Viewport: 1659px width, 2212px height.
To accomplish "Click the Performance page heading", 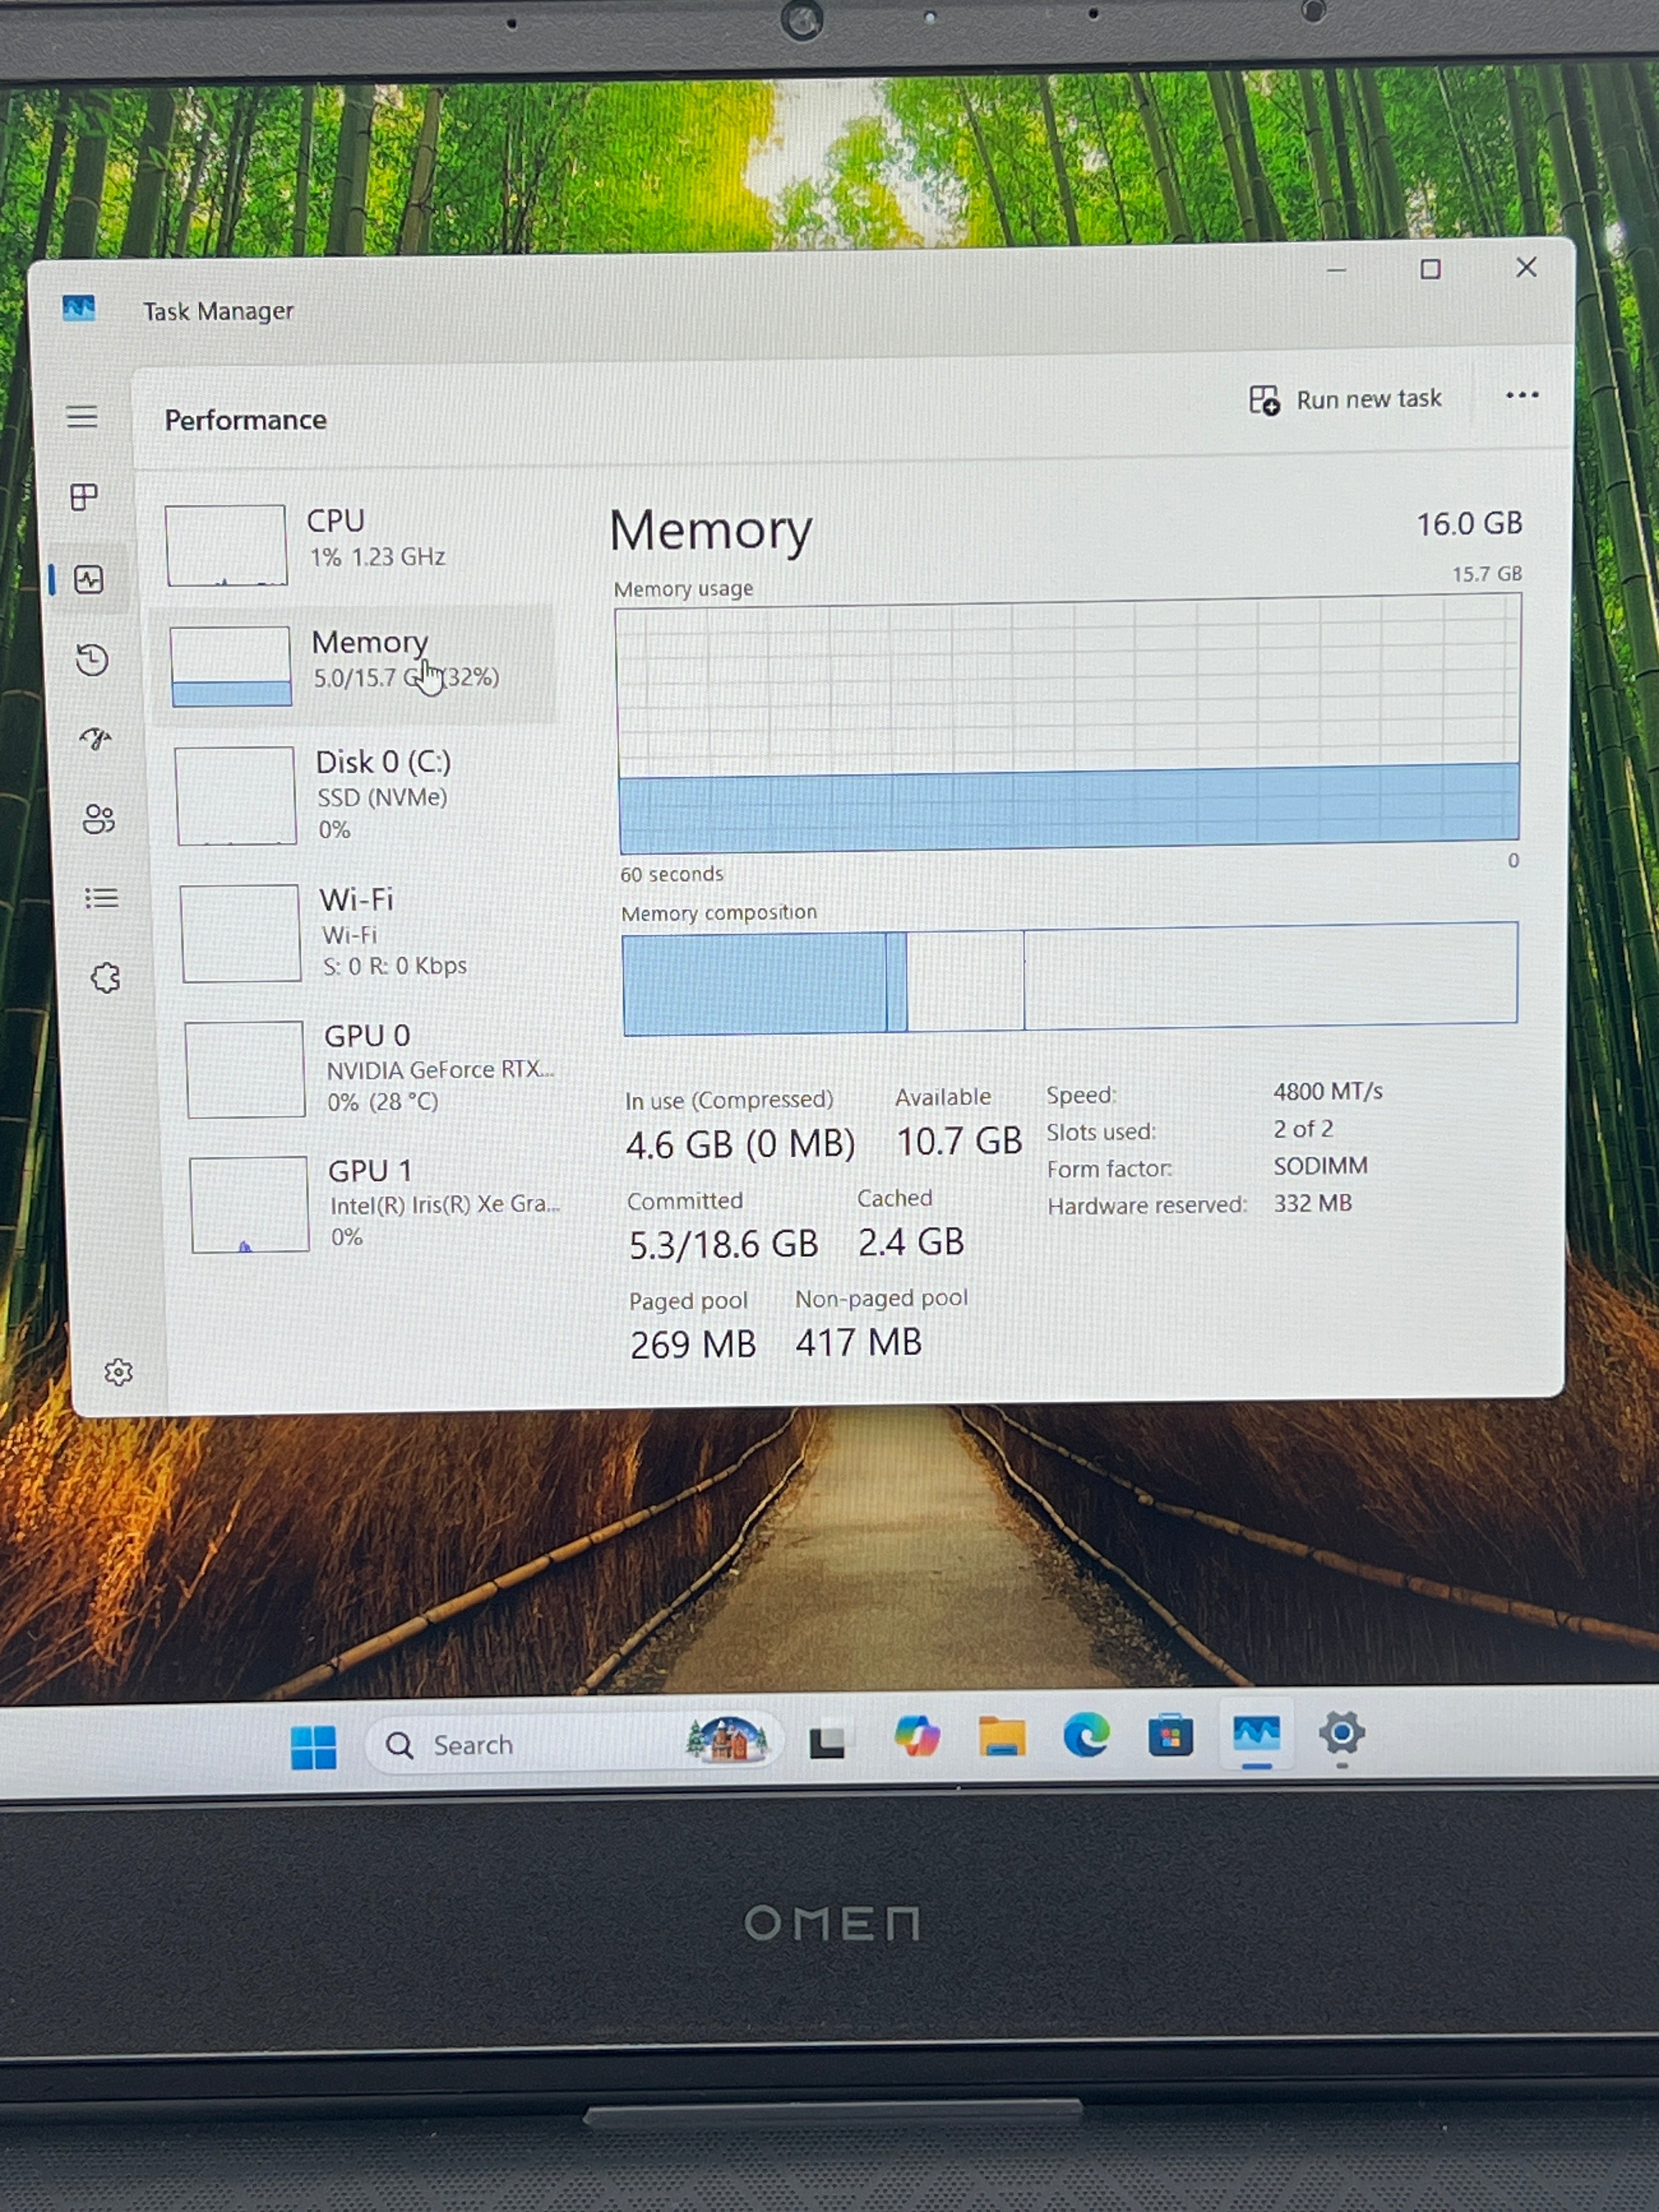I will point(245,420).
